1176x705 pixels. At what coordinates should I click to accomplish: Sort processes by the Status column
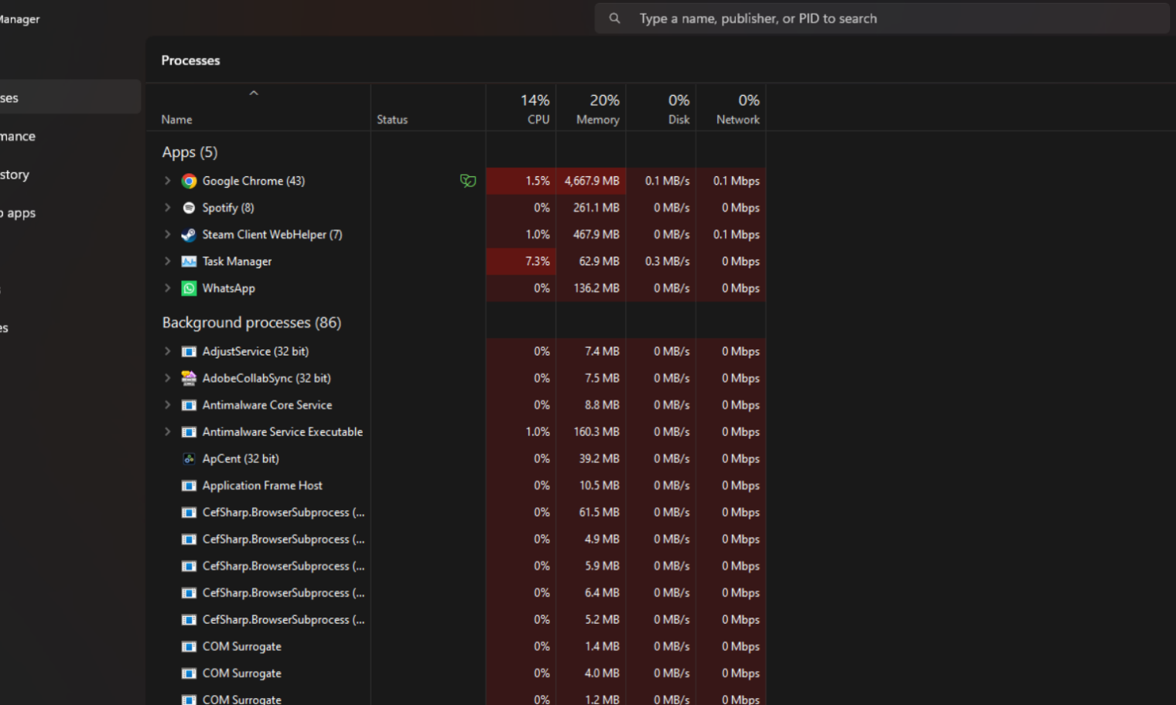click(428, 108)
